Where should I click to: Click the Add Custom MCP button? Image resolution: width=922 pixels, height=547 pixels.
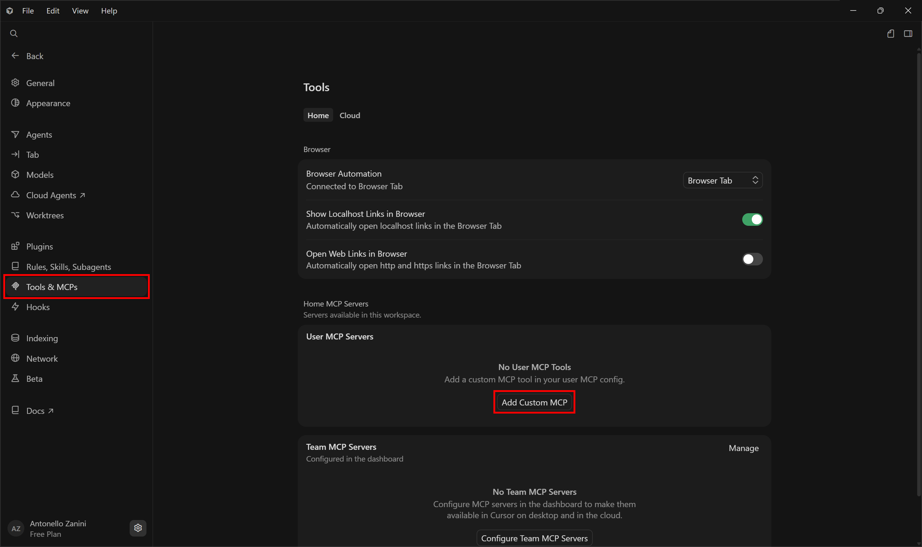point(535,402)
